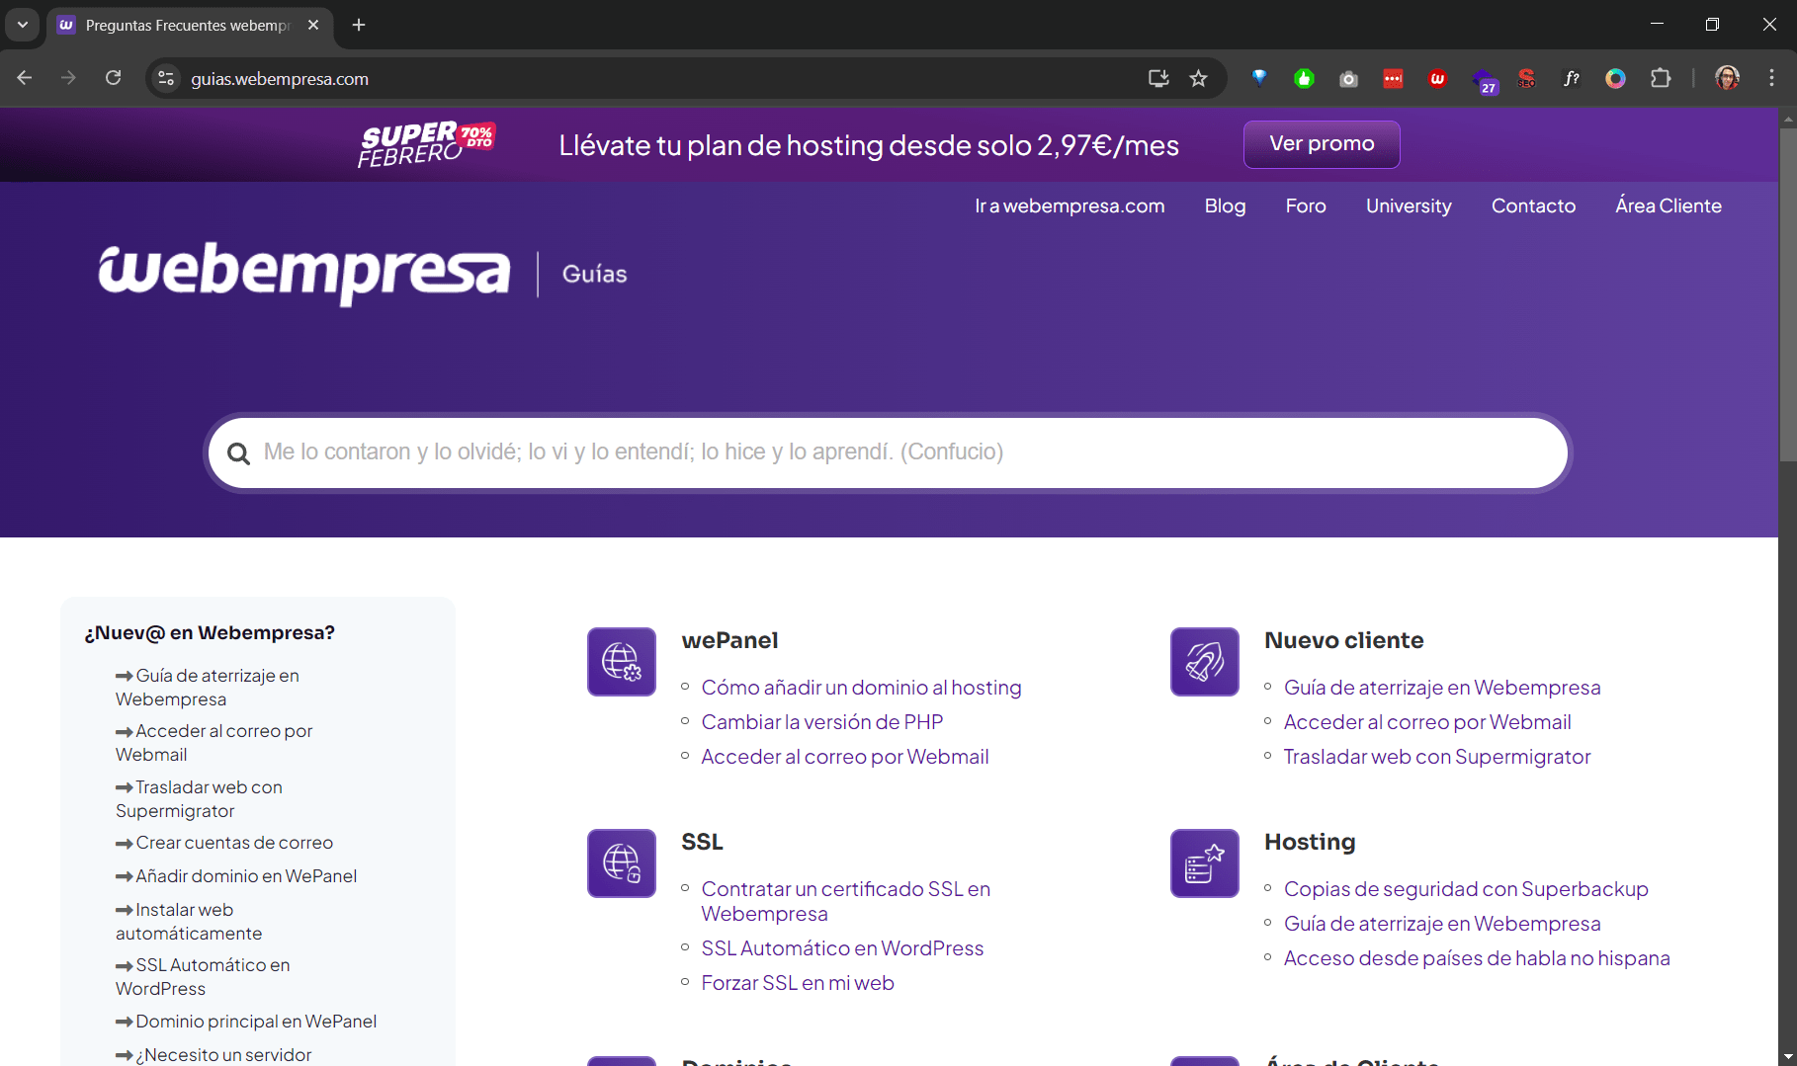Viewport: 1797px width, 1066px height.
Task: Click the Super Febrero promo logo
Action: (x=426, y=144)
